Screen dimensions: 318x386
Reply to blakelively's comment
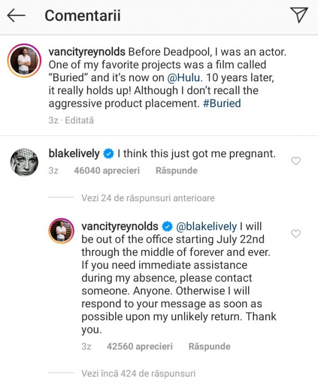[177, 170]
